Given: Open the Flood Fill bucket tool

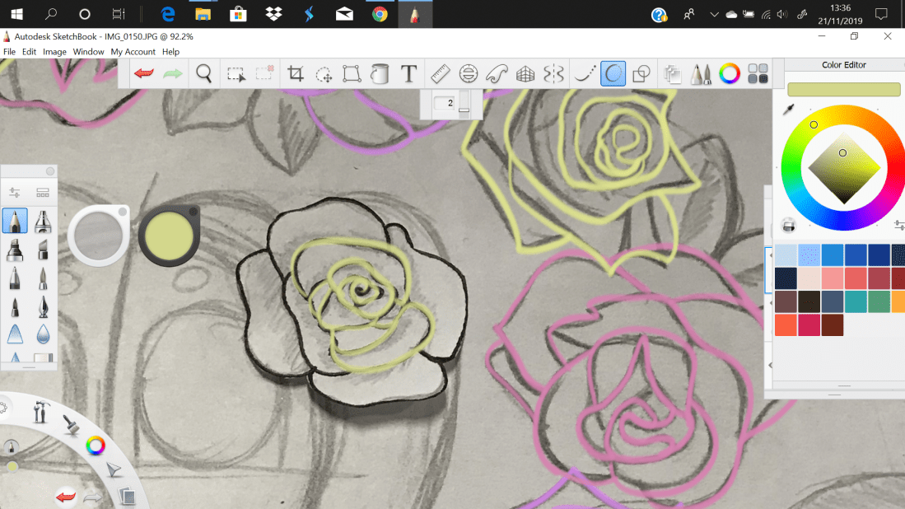Looking at the screenshot, I should (x=379, y=73).
